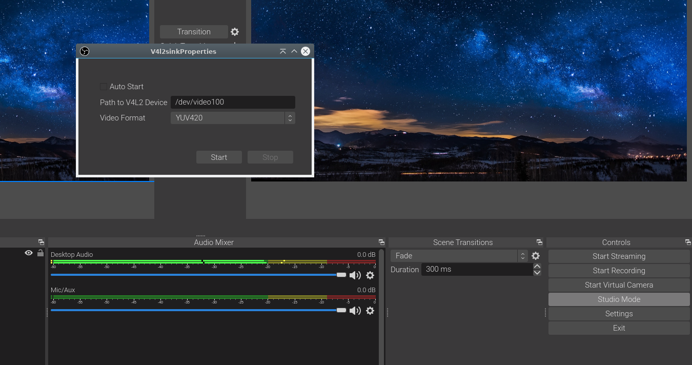The width and height of the screenshot is (692, 365).
Task: Click the Mic/Aux label
Action: click(x=63, y=290)
